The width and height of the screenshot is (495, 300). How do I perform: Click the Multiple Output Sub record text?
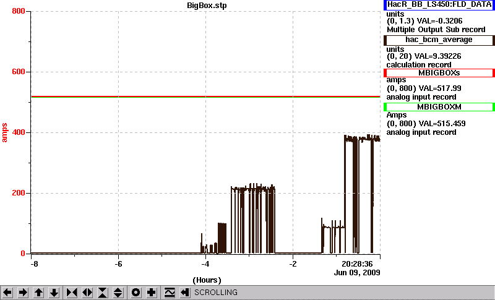436,30
